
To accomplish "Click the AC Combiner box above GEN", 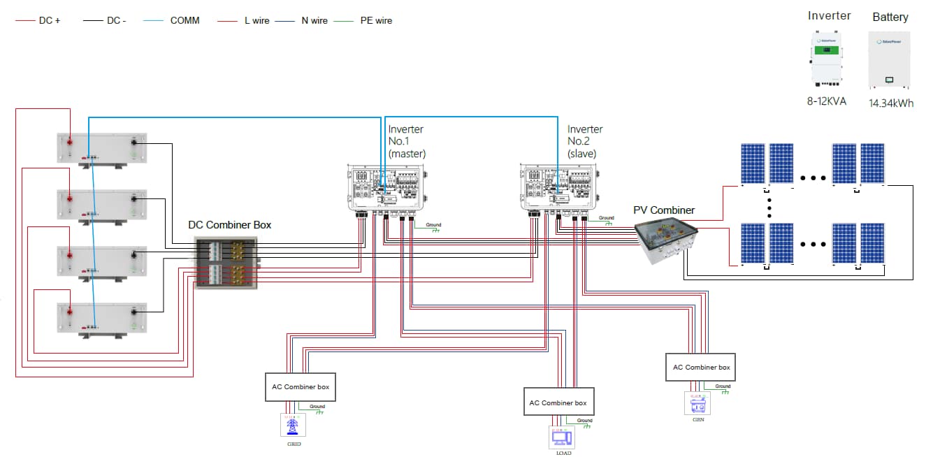I will (701, 367).
